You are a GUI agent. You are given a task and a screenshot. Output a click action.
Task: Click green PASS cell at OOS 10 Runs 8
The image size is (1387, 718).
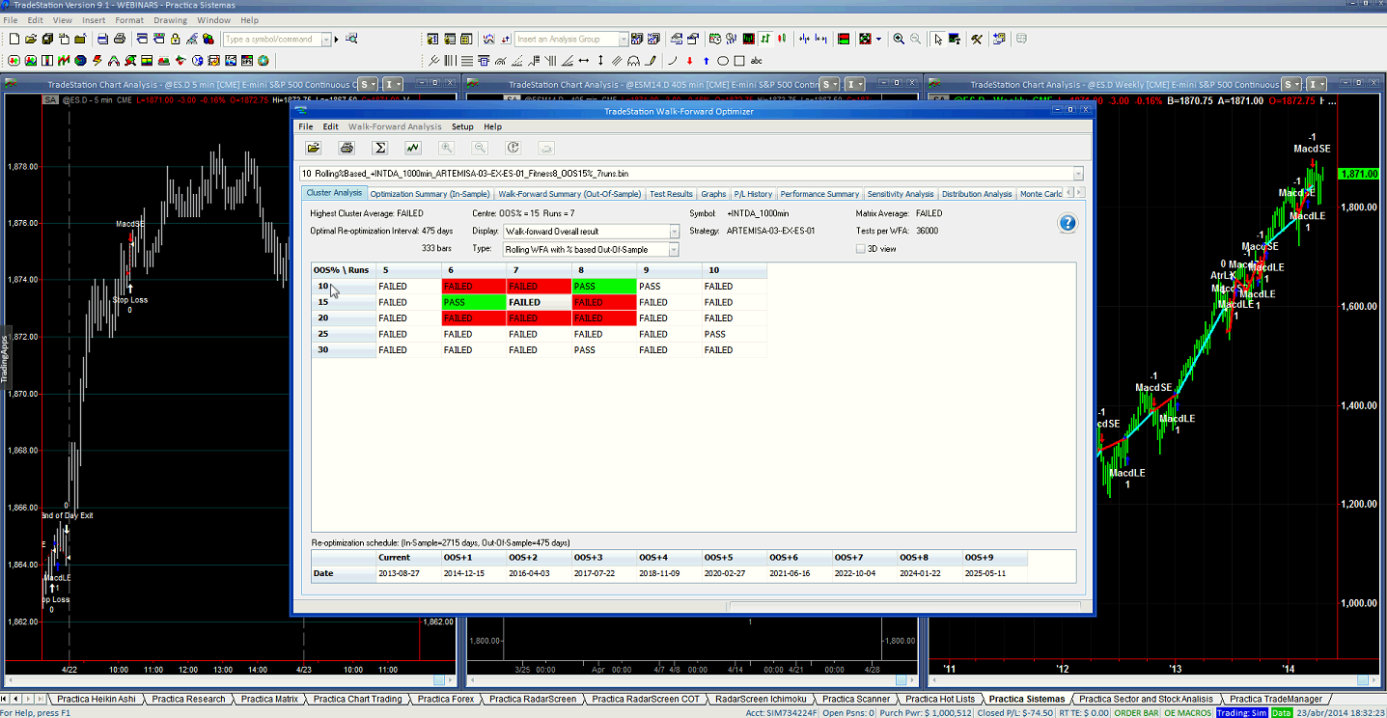604,287
